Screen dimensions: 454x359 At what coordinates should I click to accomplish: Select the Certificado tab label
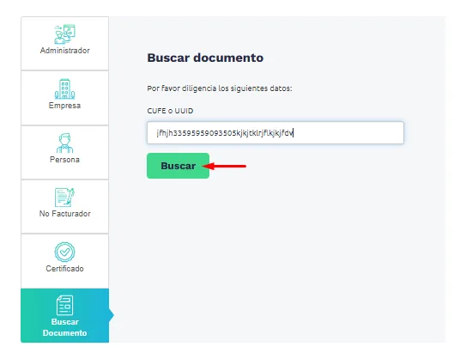64,269
